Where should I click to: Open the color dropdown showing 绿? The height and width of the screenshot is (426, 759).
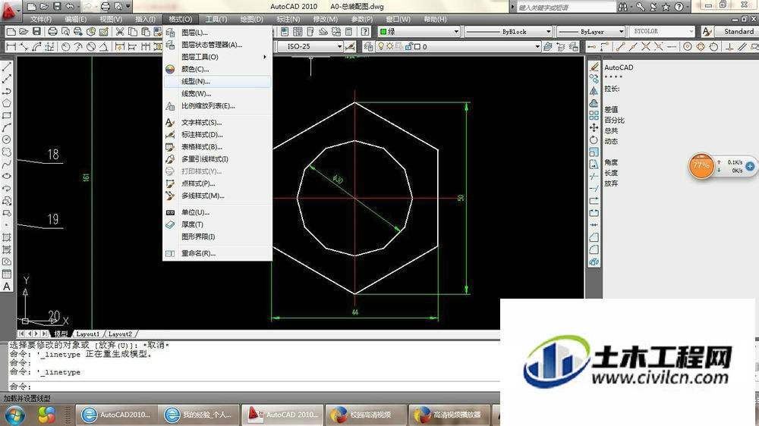pos(419,31)
